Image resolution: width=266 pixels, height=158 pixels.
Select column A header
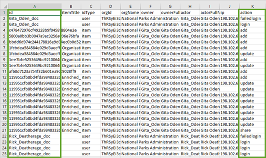point(34,7)
